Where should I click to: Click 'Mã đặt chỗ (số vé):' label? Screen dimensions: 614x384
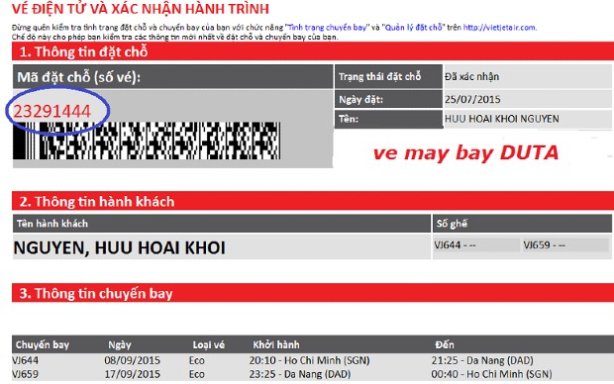tap(78, 77)
